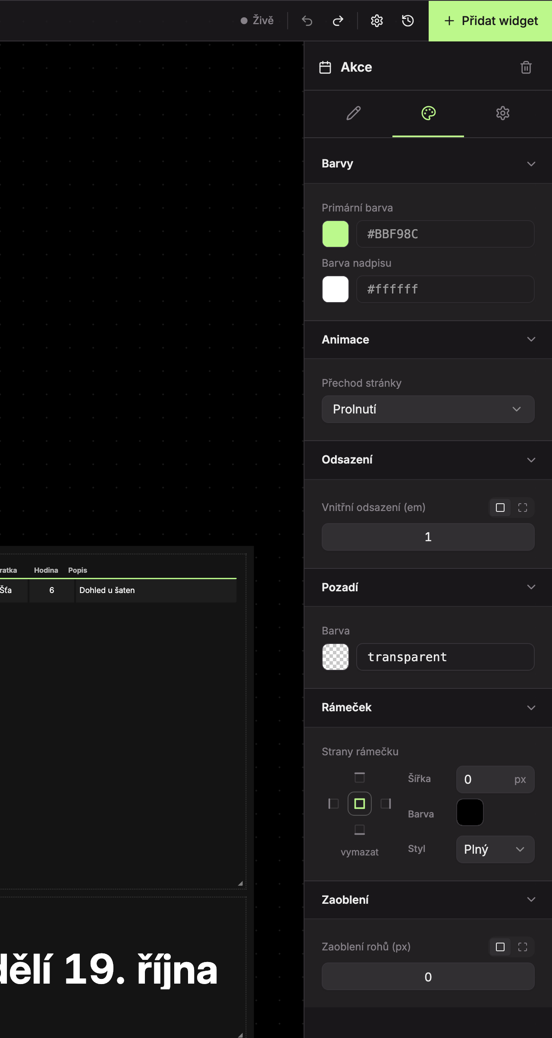The height and width of the screenshot is (1038, 552).
Task: Click the redo arrow icon
Action: point(338,21)
